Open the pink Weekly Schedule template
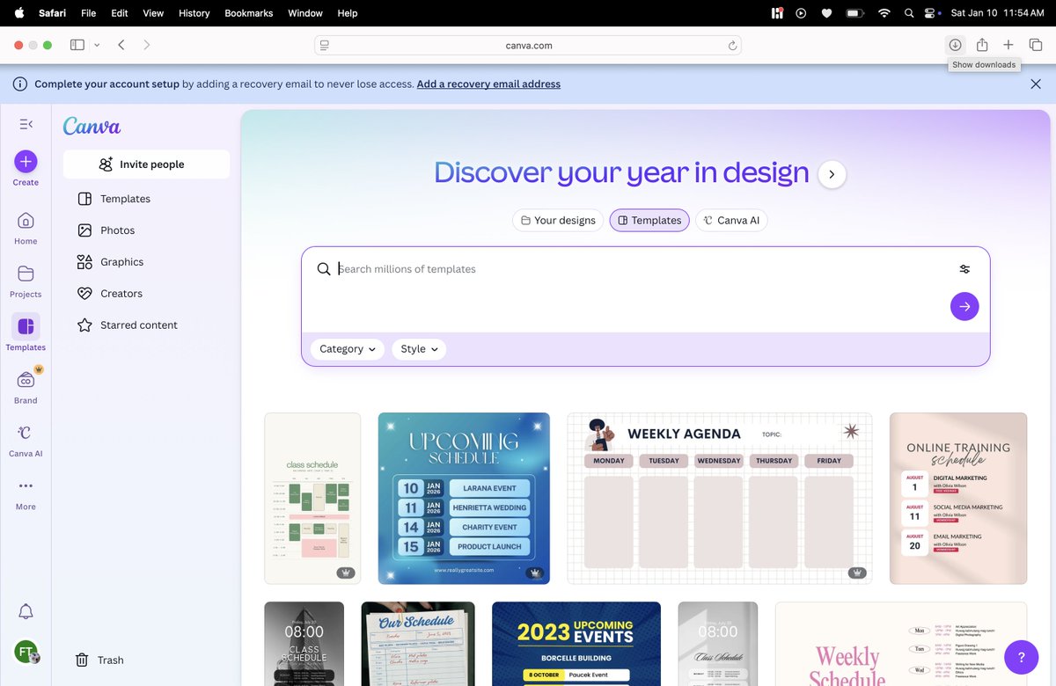This screenshot has width=1056, height=686. tap(901, 644)
